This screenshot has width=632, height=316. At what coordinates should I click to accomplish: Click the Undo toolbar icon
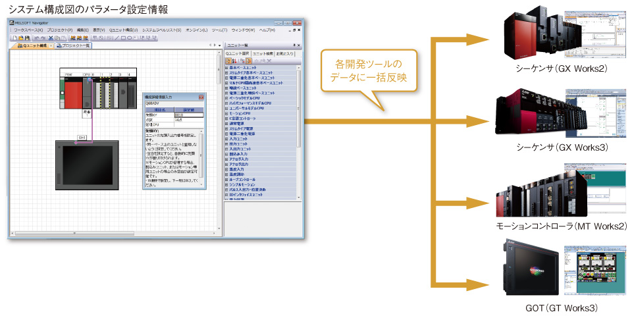(36, 38)
